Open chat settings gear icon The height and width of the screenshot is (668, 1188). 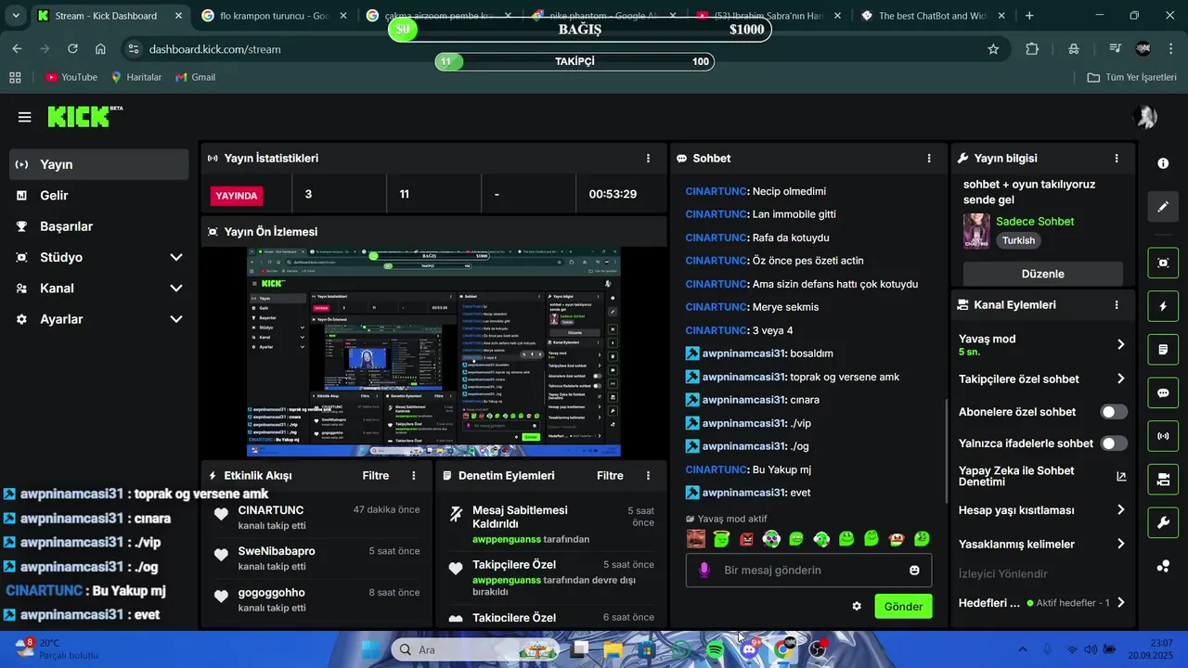click(857, 606)
